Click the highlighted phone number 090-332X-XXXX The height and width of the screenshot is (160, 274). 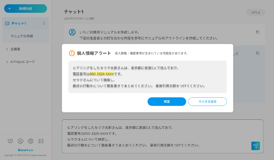click(x=102, y=74)
